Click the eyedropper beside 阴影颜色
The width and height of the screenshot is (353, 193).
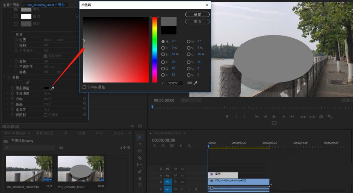pos(52,88)
